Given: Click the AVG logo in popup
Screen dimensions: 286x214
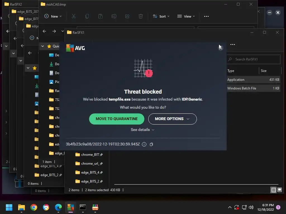Looking at the screenshot, I should 75,48.
